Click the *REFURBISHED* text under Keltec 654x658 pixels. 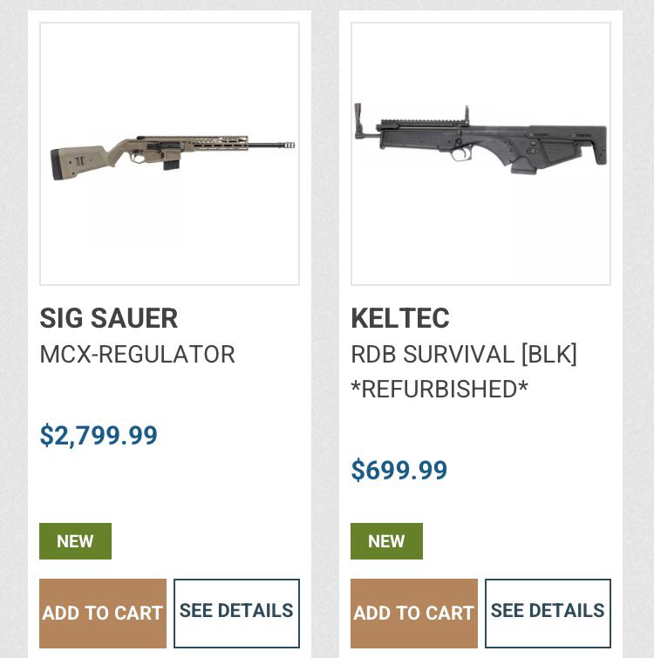[439, 389]
